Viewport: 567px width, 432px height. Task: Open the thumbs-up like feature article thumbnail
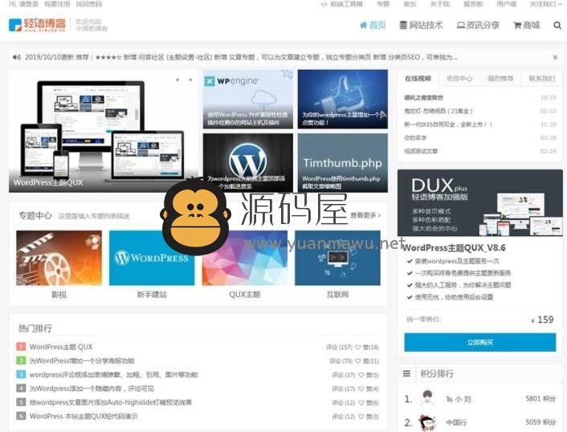343,99
